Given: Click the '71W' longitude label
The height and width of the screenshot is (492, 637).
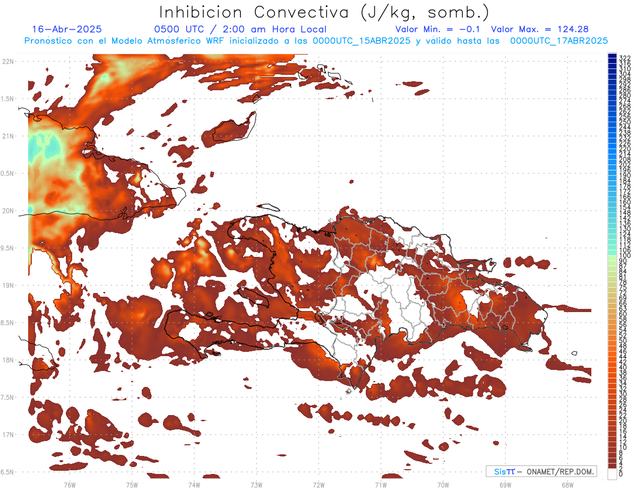Looking at the screenshot, I should coord(381,485).
